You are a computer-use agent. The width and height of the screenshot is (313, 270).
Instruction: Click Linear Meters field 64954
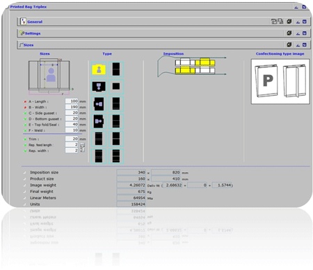click(131, 198)
